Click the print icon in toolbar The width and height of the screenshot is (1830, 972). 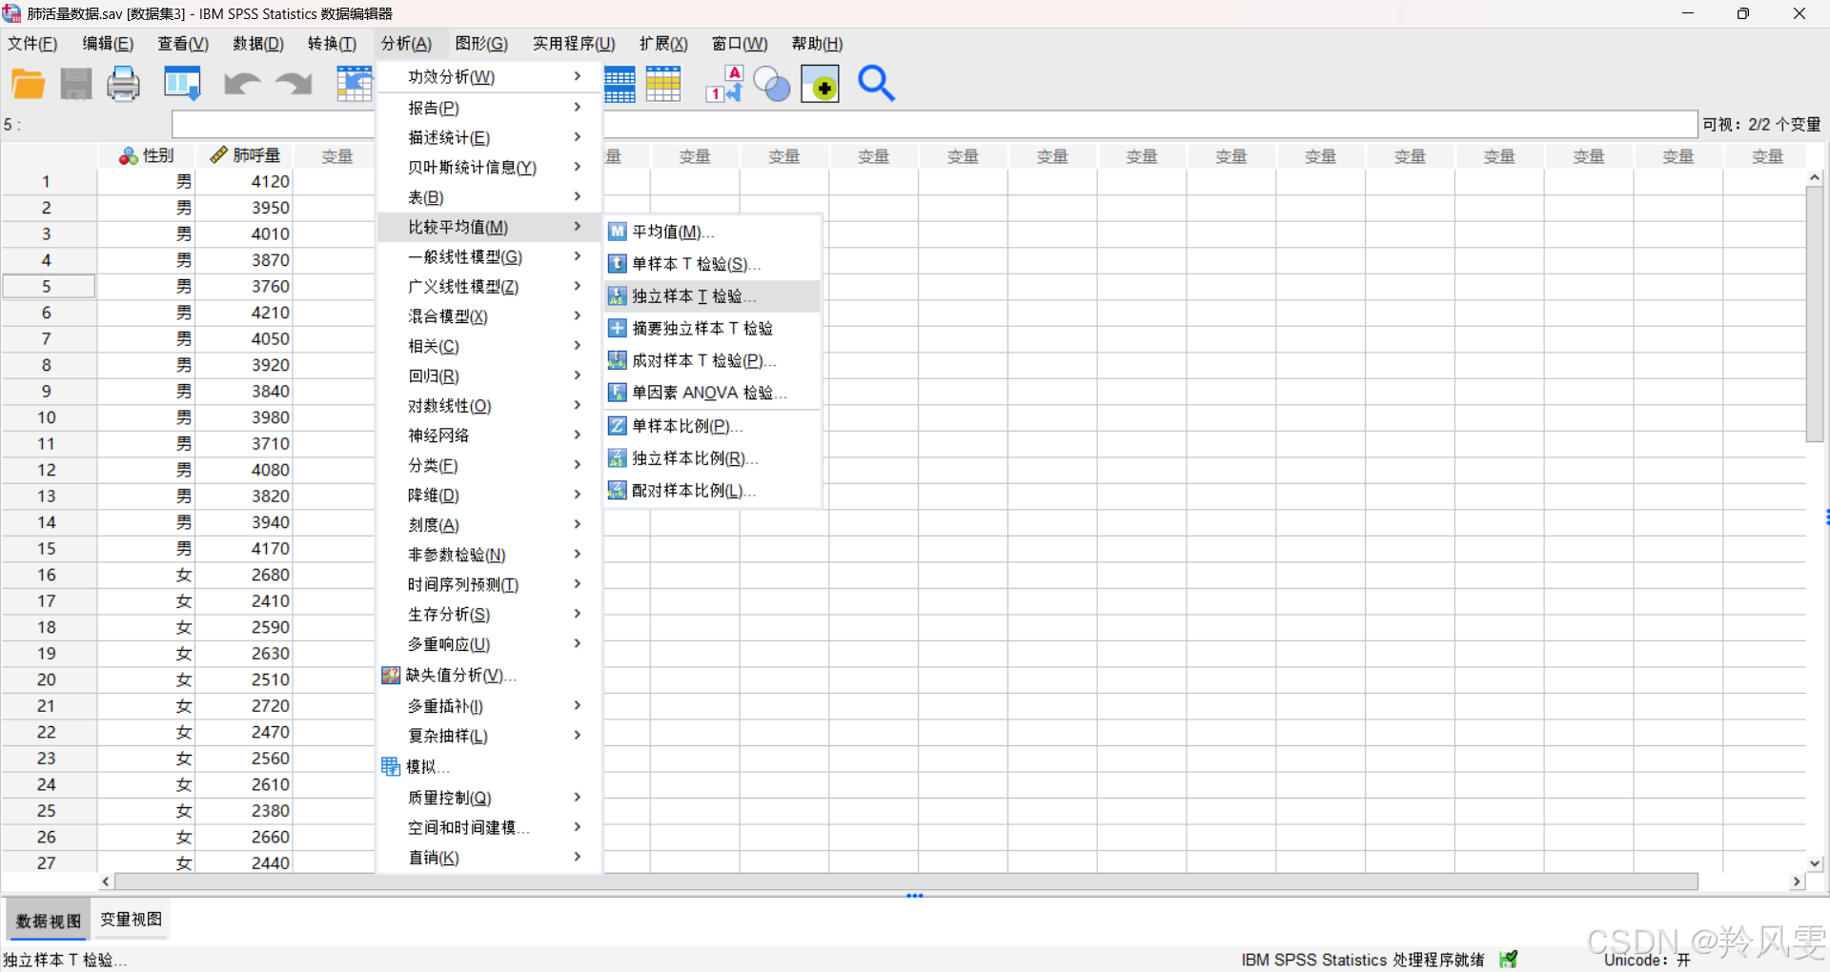123,84
